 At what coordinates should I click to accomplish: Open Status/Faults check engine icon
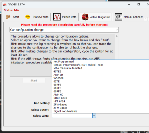point(28,17)
